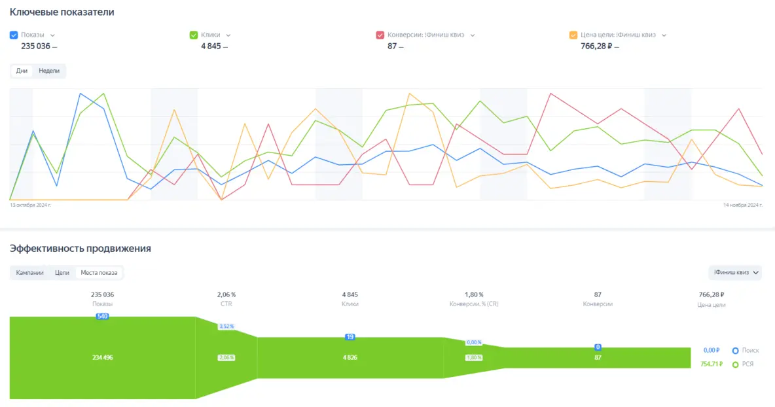Expand the Конверсии: !Финиш квиз metric dropdown
The image size is (775, 407).
click(x=473, y=35)
